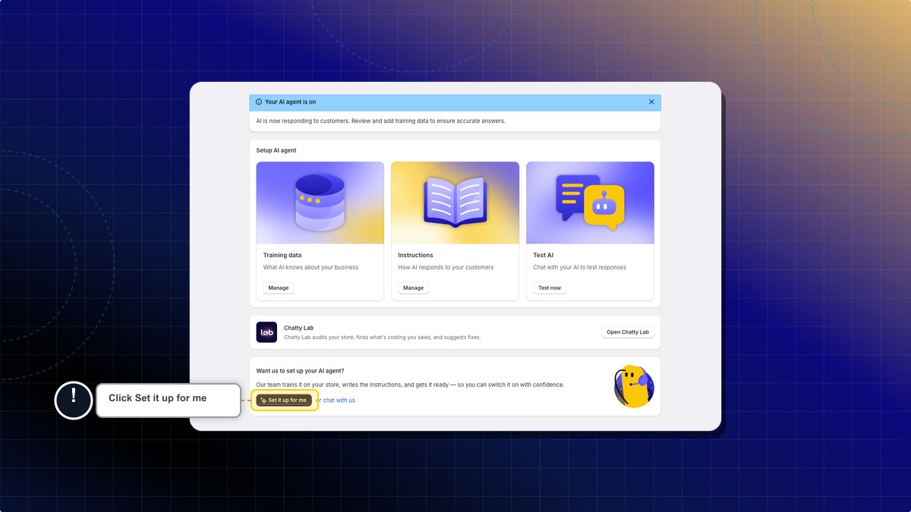Image resolution: width=911 pixels, height=512 pixels.
Task: Click the 'Our team trains it on your store' description
Action: pyautogui.click(x=410, y=385)
